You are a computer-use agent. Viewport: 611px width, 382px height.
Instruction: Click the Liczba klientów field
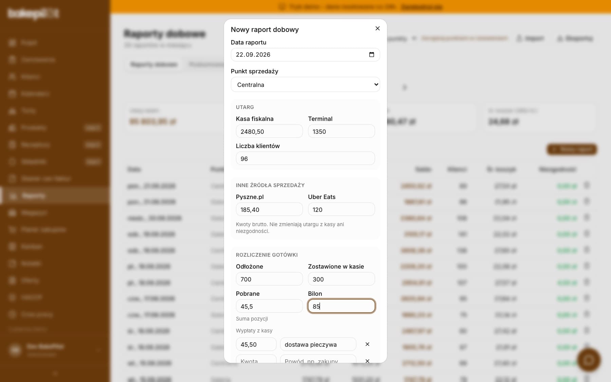305,159
